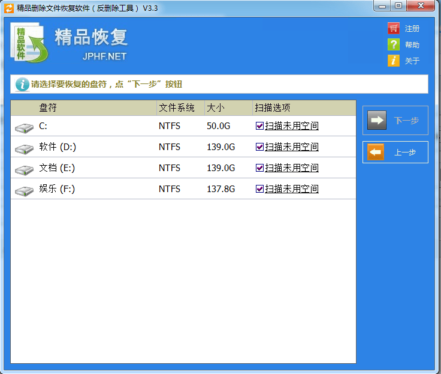Image resolution: width=441 pixels, height=374 pixels.
Task: Click the C: drive disk icon
Action: click(25, 127)
